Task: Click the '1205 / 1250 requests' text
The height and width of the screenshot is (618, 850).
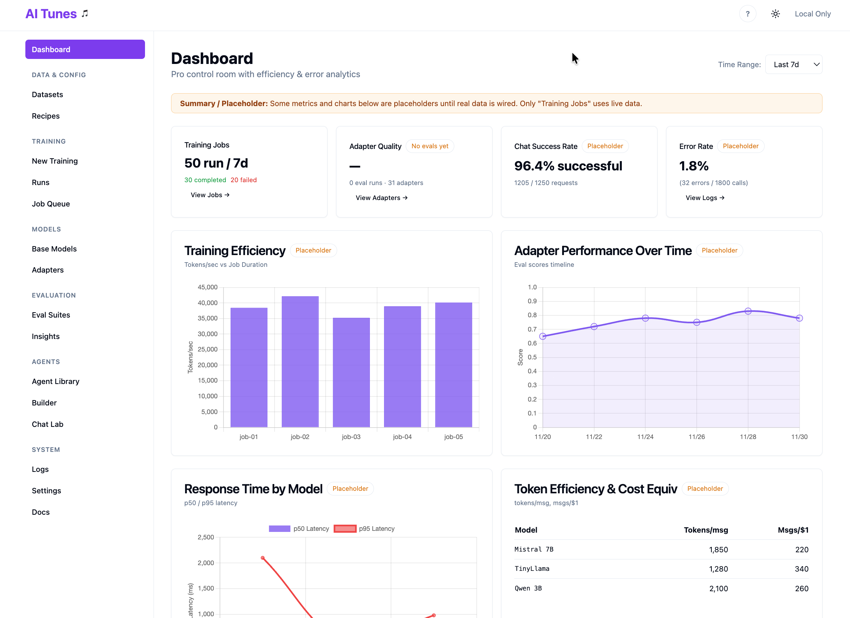Action: (x=546, y=183)
